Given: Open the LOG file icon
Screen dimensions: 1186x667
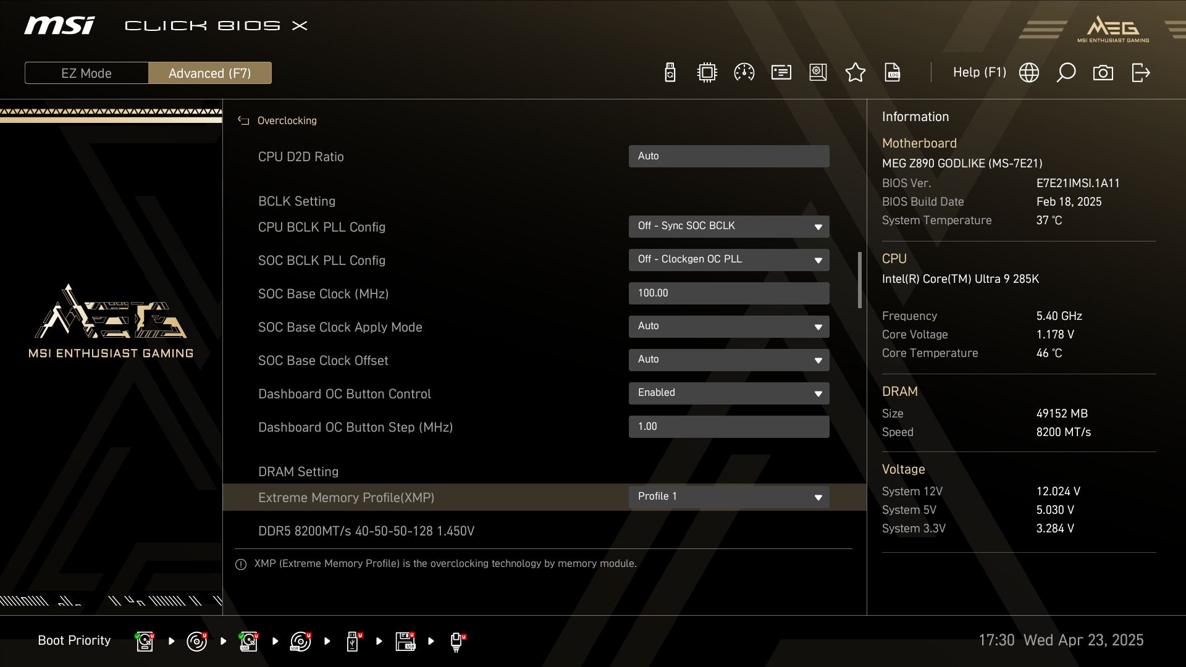Looking at the screenshot, I should 893,73.
